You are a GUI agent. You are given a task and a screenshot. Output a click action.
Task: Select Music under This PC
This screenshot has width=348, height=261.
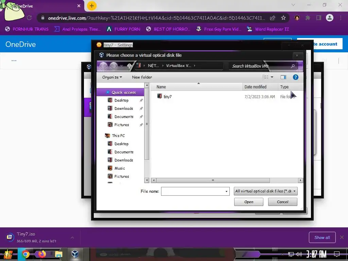120,168
